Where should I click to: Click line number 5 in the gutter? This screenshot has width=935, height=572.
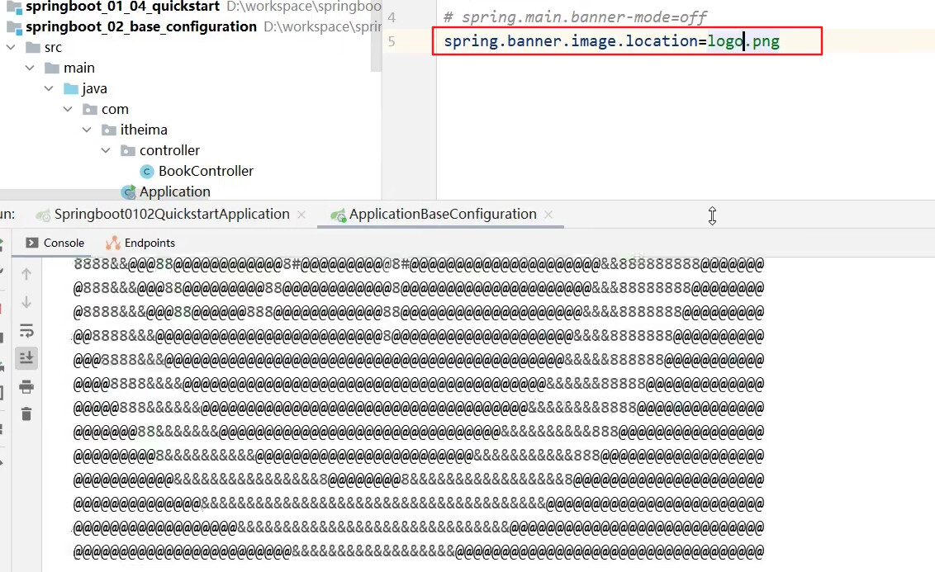392,41
